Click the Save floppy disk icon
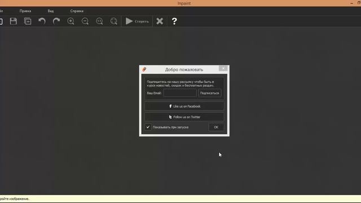The image size is (361, 203). tap(14, 21)
